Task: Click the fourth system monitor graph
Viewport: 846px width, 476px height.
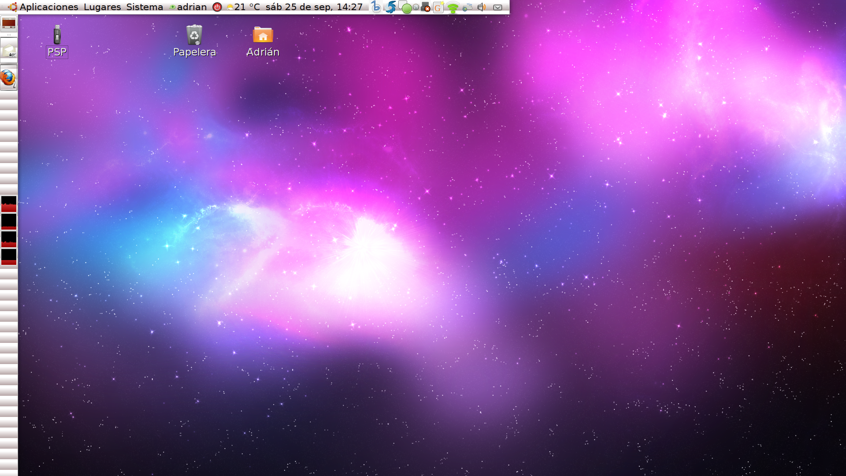Action: [x=9, y=257]
